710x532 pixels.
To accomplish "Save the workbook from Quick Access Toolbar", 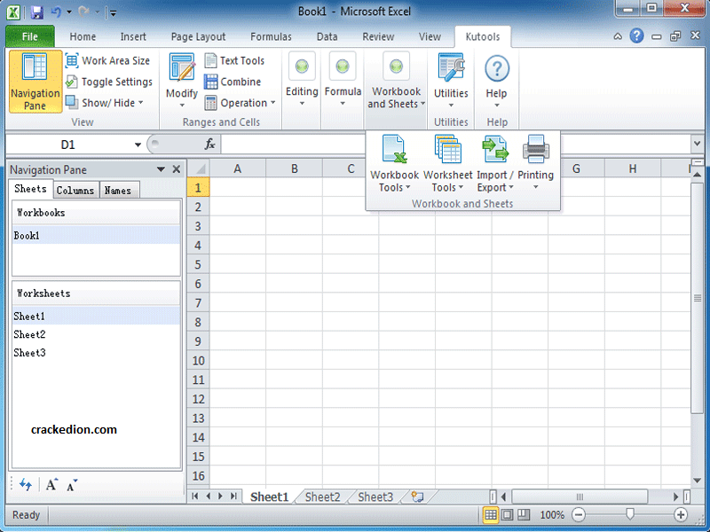I will click(x=37, y=12).
